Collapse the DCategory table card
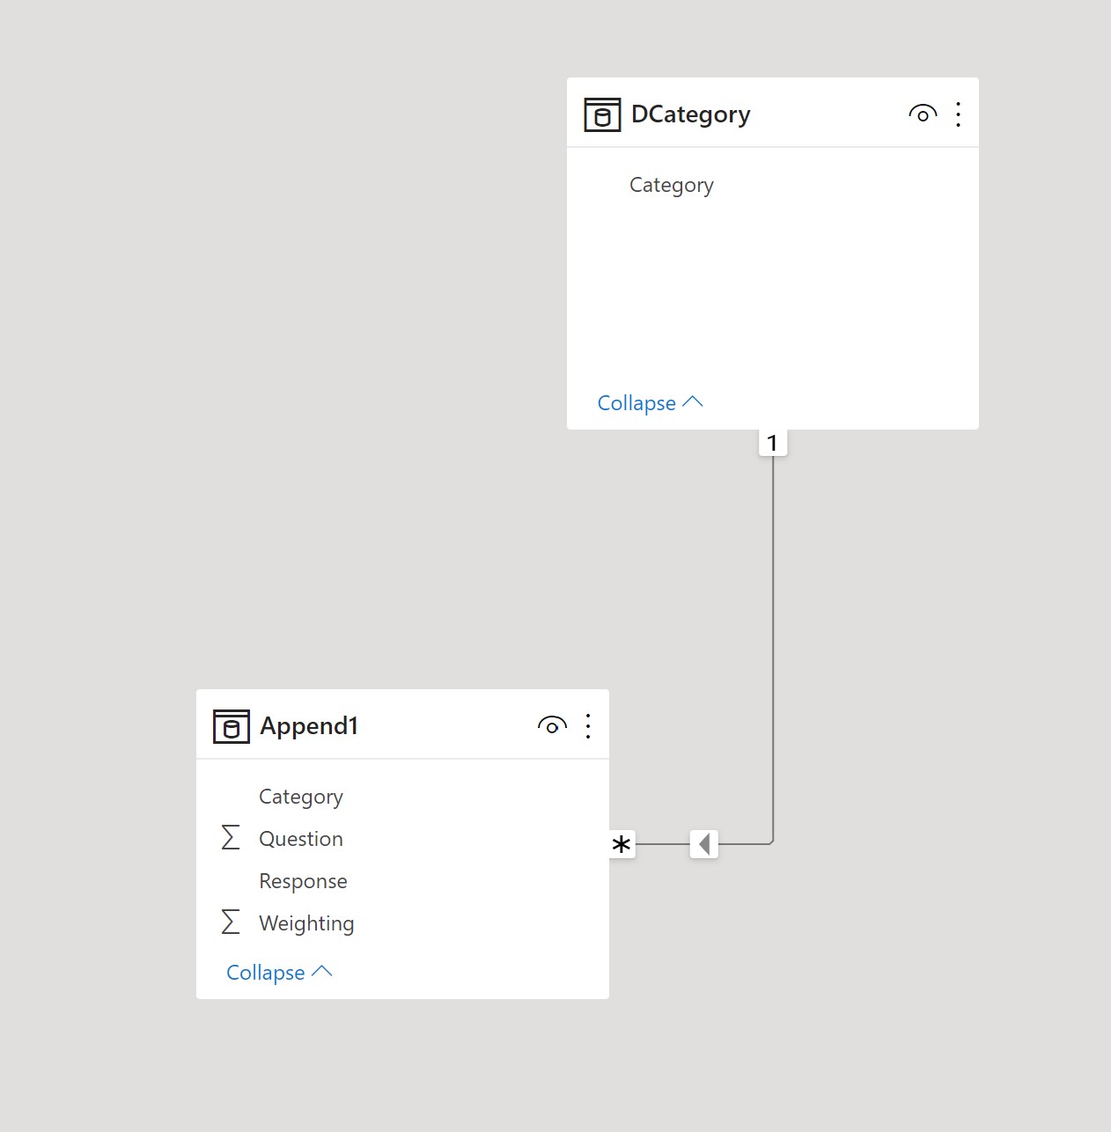The height and width of the screenshot is (1132, 1111). coord(650,403)
